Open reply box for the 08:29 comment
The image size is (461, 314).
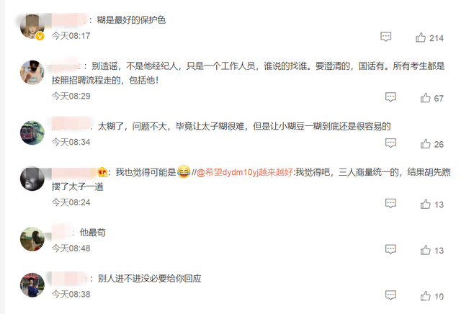pos(390,97)
